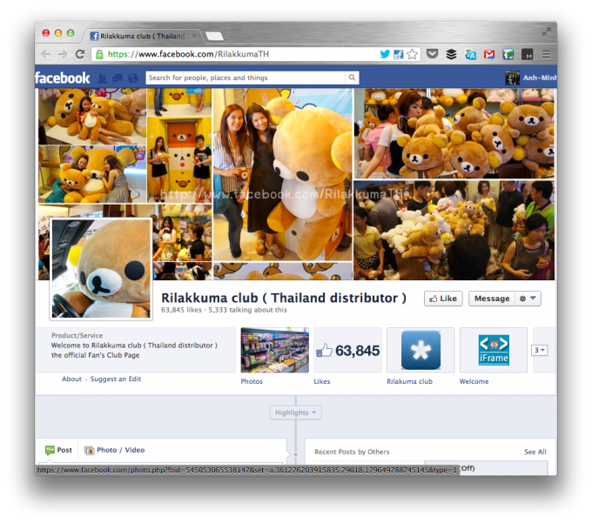Open the cover photo collage
The width and height of the screenshot is (592, 524).
[296, 185]
